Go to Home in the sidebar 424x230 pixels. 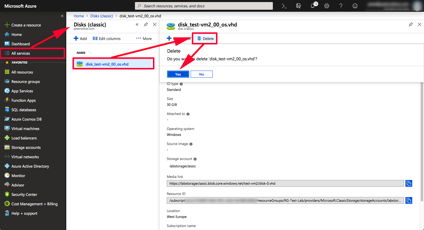tap(17, 34)
